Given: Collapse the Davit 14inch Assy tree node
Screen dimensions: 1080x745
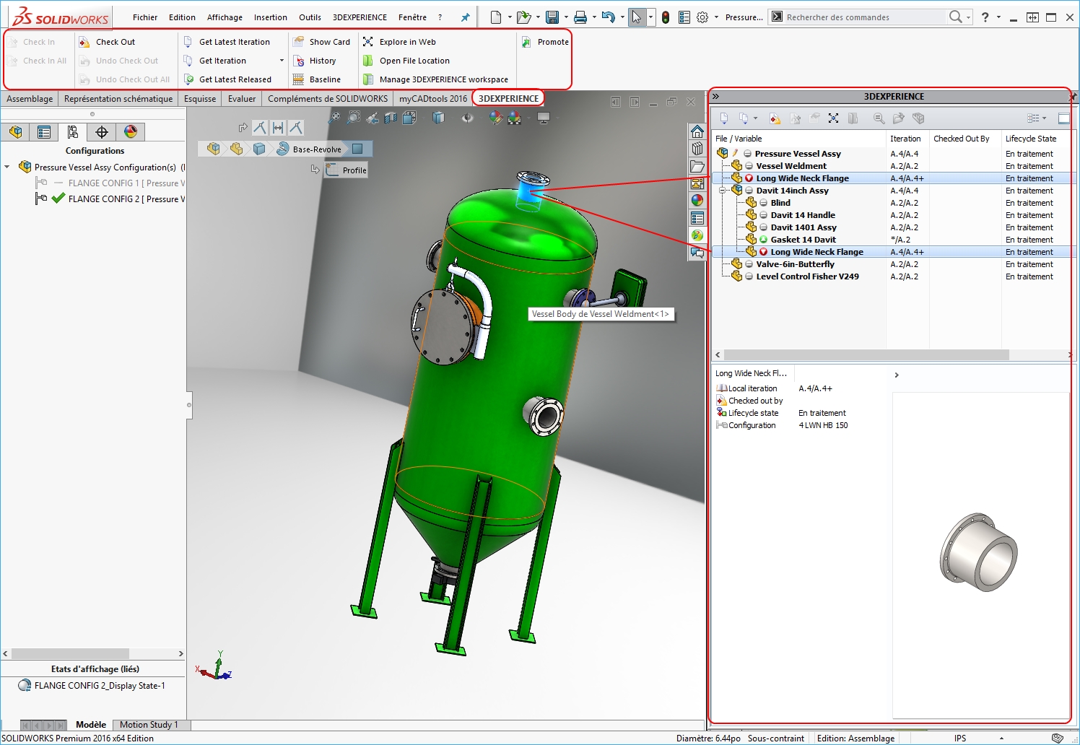Looking at the screenshot, I should click(723, 191).
